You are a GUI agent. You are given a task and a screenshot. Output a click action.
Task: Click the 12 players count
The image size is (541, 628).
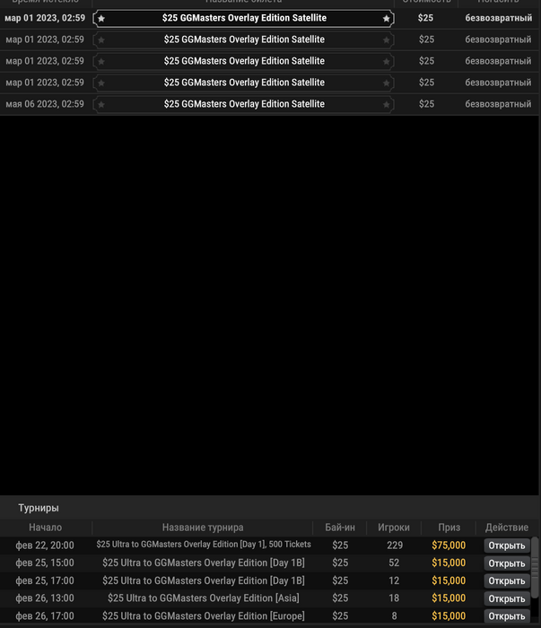(394, 580)
